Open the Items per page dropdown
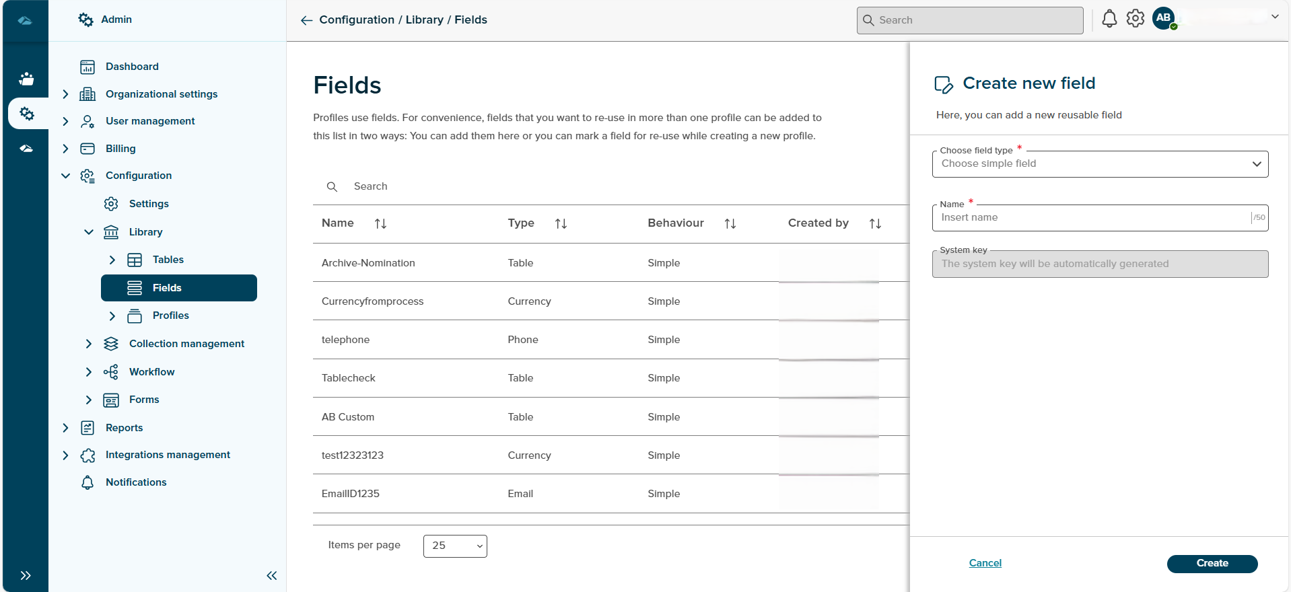The width and height of the screenshot is (1291, 592). click(455, 546)
